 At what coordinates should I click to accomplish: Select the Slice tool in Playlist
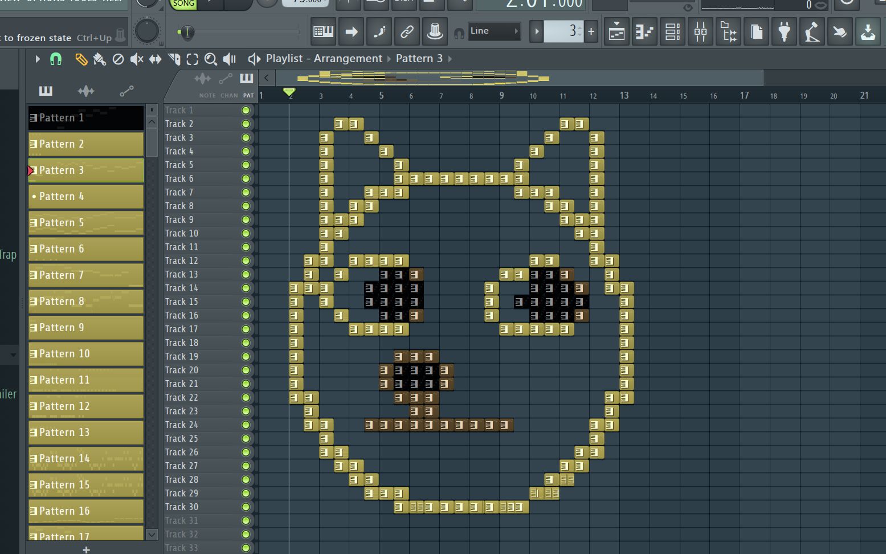174,59
